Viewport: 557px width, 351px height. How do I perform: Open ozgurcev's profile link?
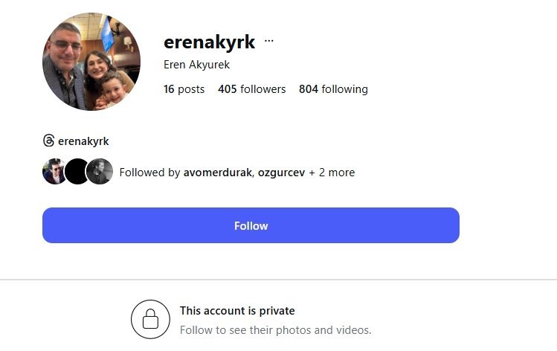[x=281, y=173]
